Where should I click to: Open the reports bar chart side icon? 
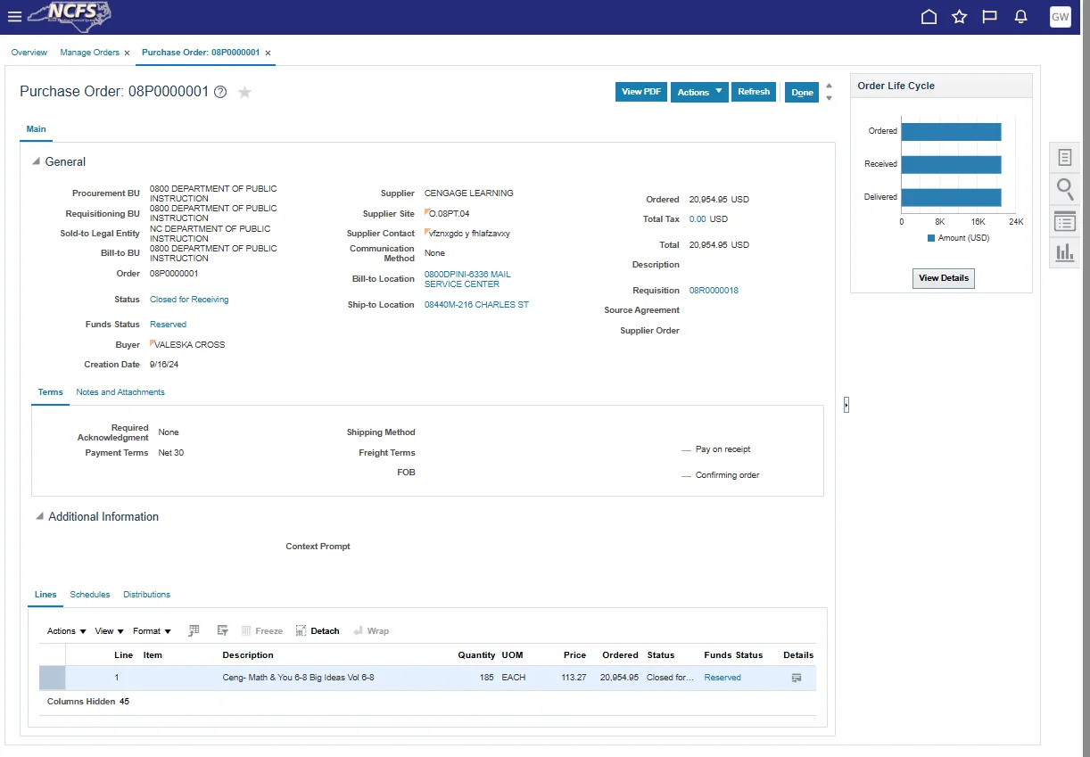point(1064,253)
